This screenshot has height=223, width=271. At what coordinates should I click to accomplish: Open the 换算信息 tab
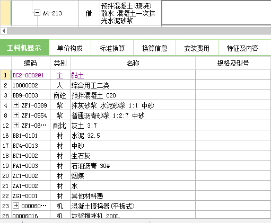(155, 48)
